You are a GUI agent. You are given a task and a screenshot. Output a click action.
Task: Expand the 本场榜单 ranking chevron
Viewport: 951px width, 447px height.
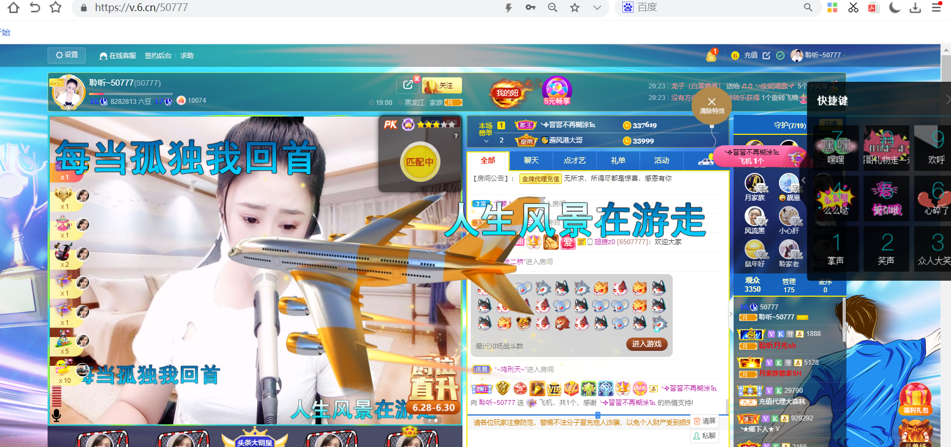486,141
